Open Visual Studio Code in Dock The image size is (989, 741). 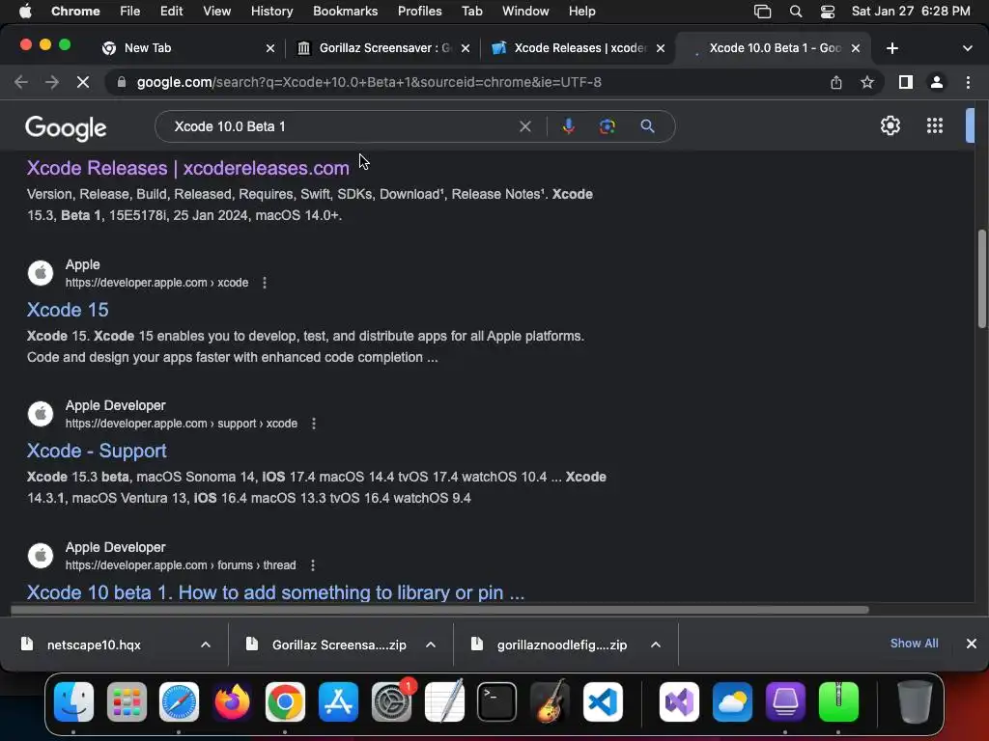pos(603,701)
